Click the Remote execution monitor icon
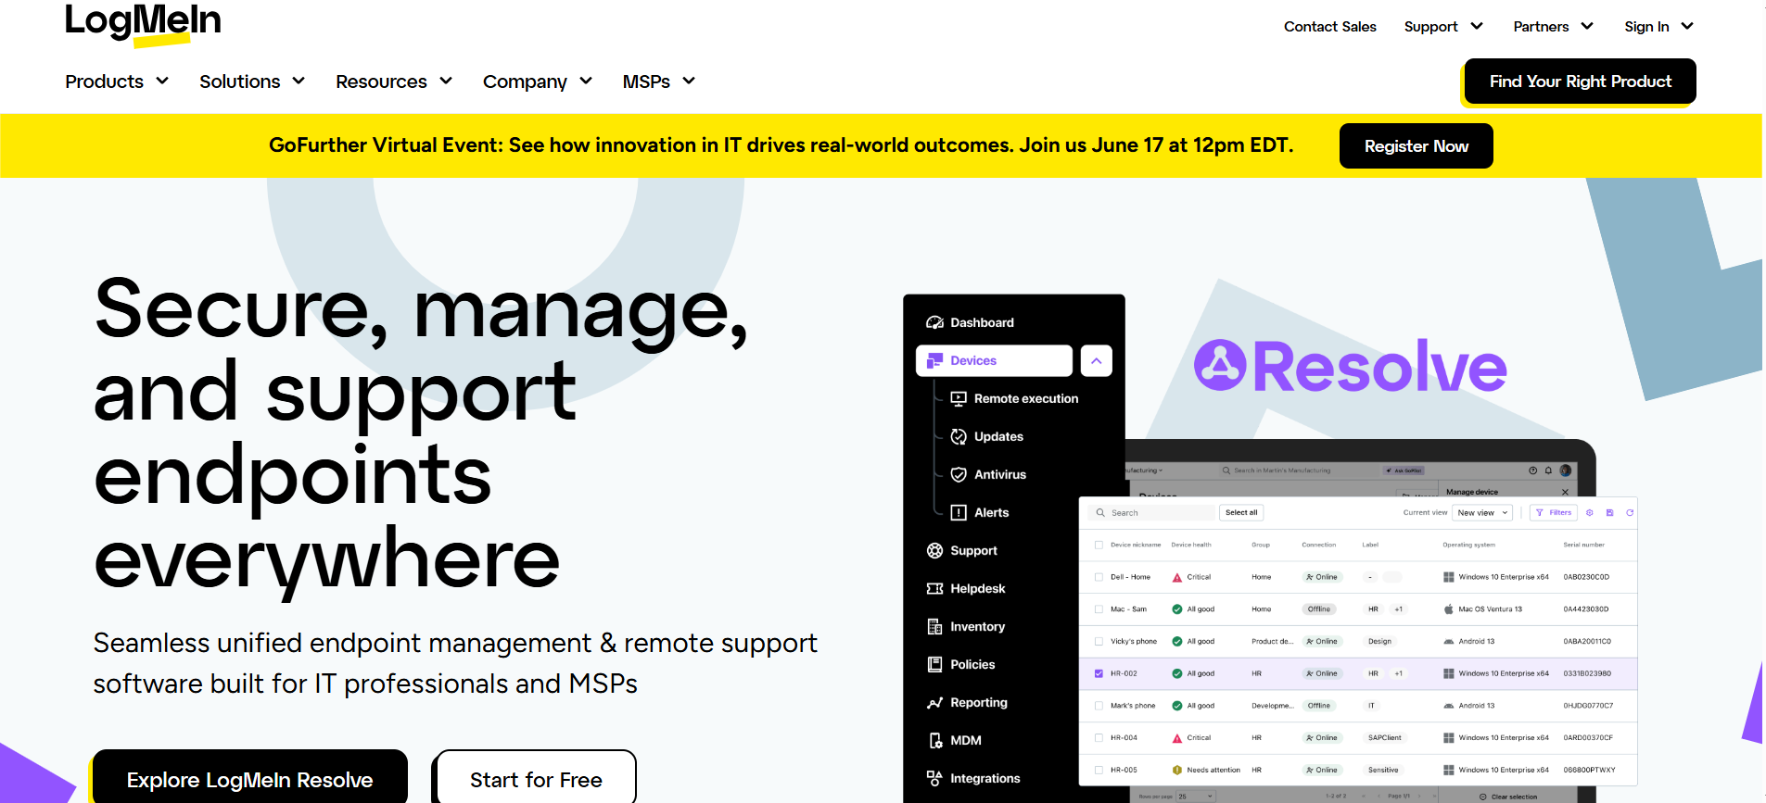1766x803 pixels. 959,398
